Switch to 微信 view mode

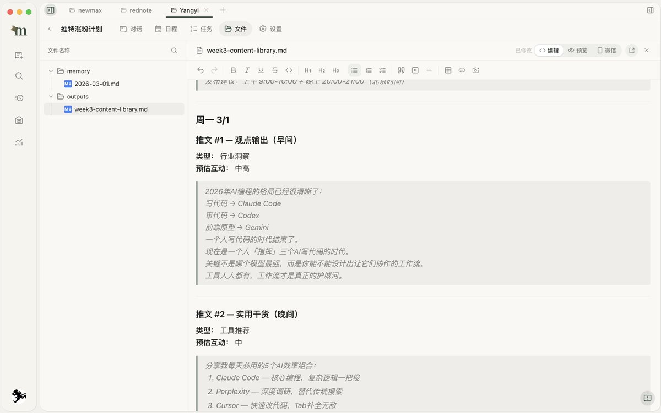pos(607,50)
